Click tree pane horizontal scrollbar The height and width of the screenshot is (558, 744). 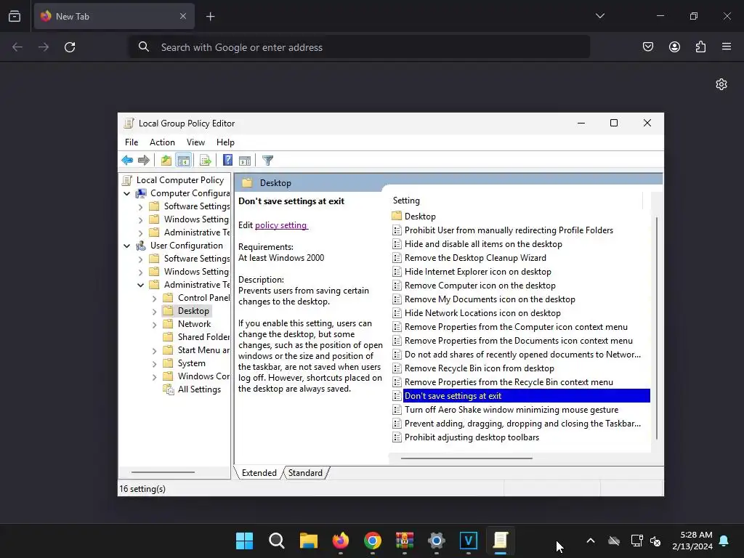click(x=163, y=472)
